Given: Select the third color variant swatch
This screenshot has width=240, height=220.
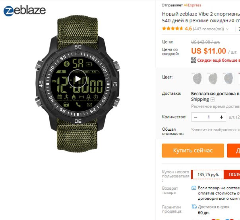Looking at the screenshot, I should (x=228, y=78).
